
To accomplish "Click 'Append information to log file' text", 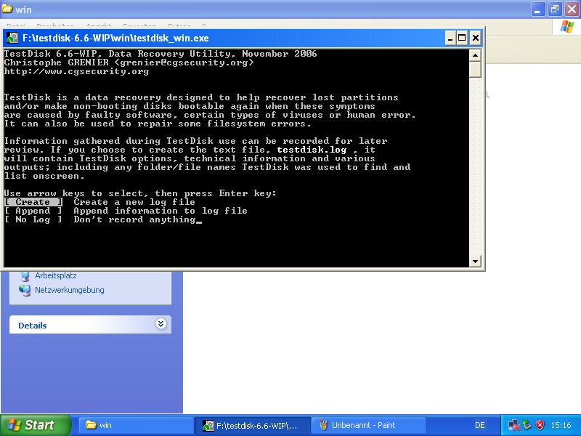I will click(161, 211).
